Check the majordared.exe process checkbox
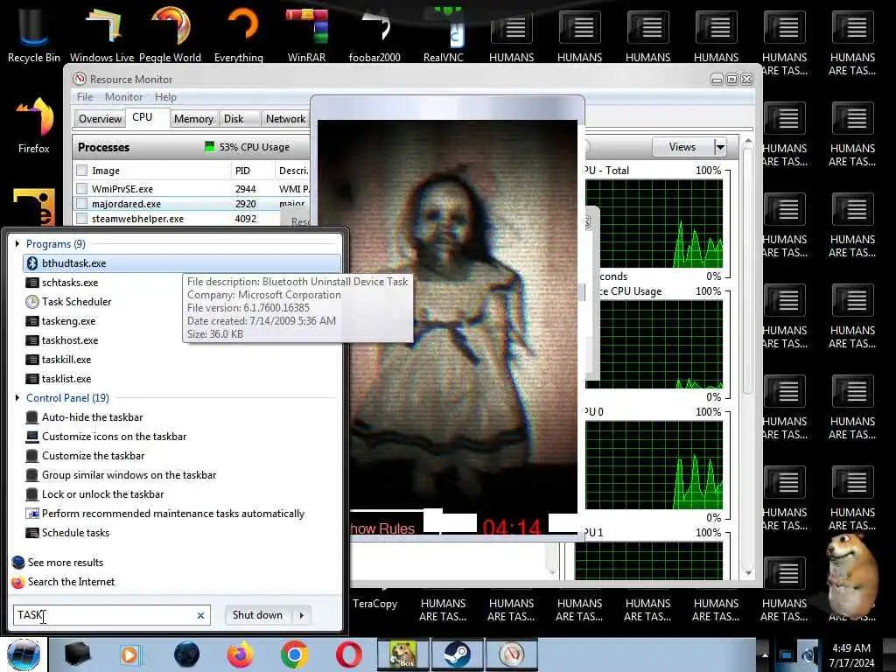Screen dimensions: 896x672 [x=82, y=203]
